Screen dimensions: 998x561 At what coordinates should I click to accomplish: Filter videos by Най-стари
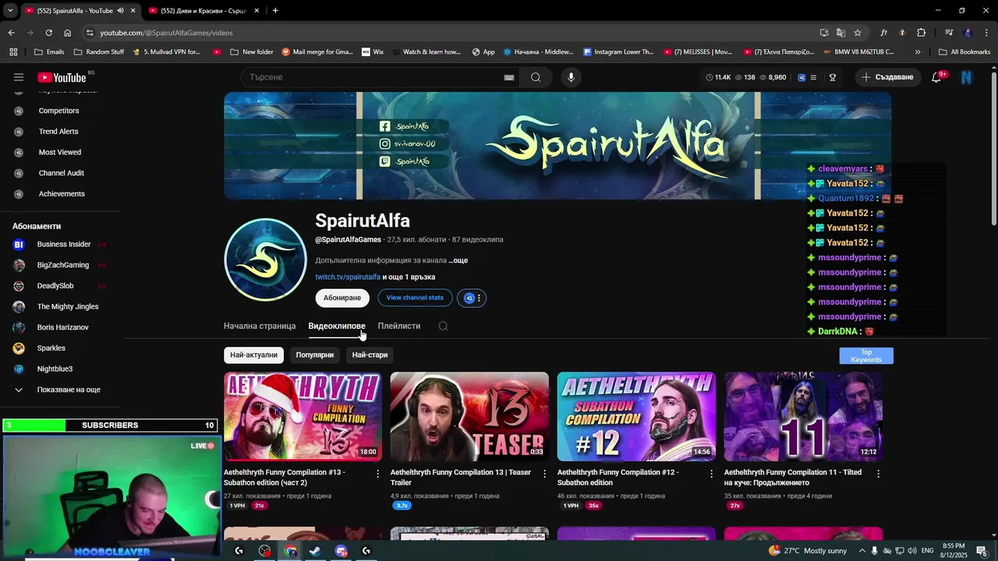[x=370, y=355]
